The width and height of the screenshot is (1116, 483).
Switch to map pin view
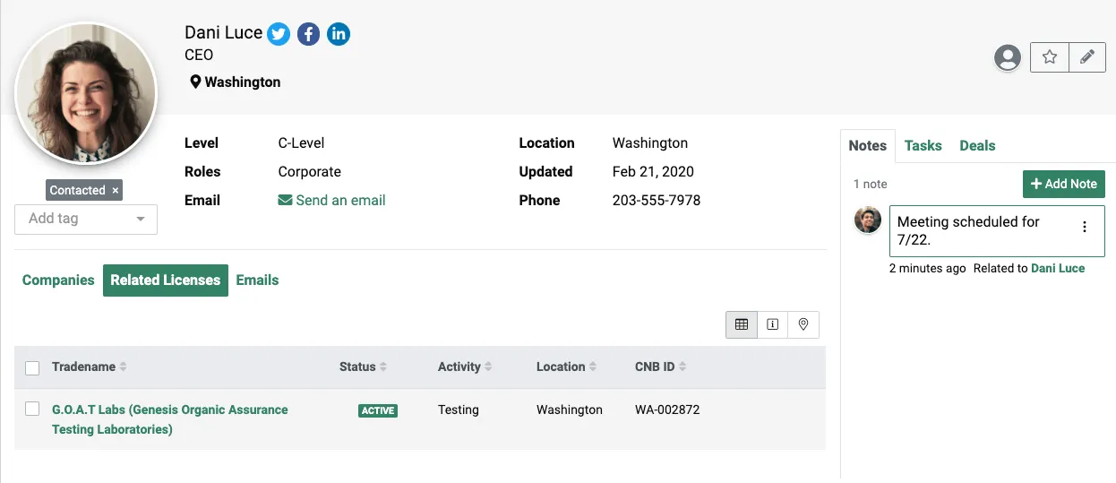(803, 324)
